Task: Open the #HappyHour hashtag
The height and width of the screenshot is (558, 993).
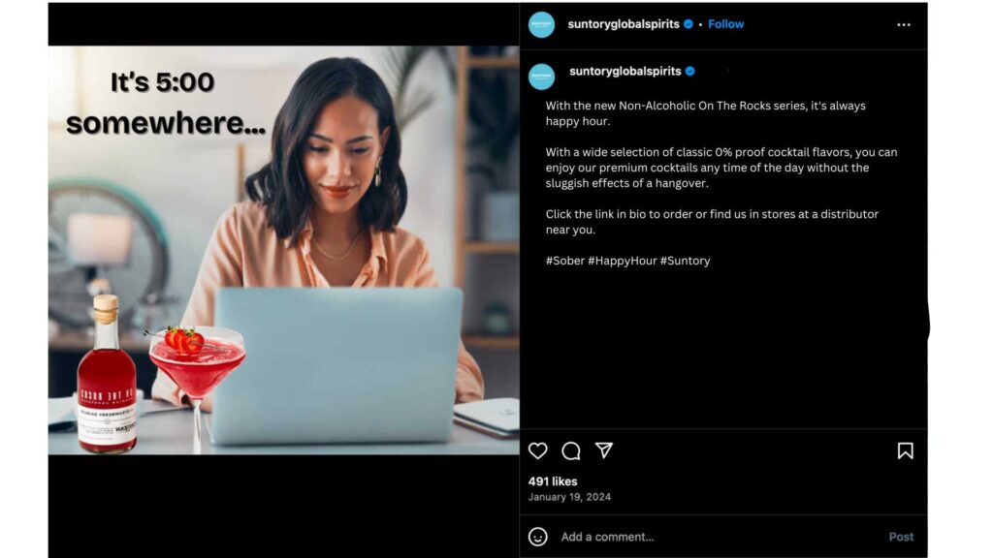Action: [x=623, y=261]
